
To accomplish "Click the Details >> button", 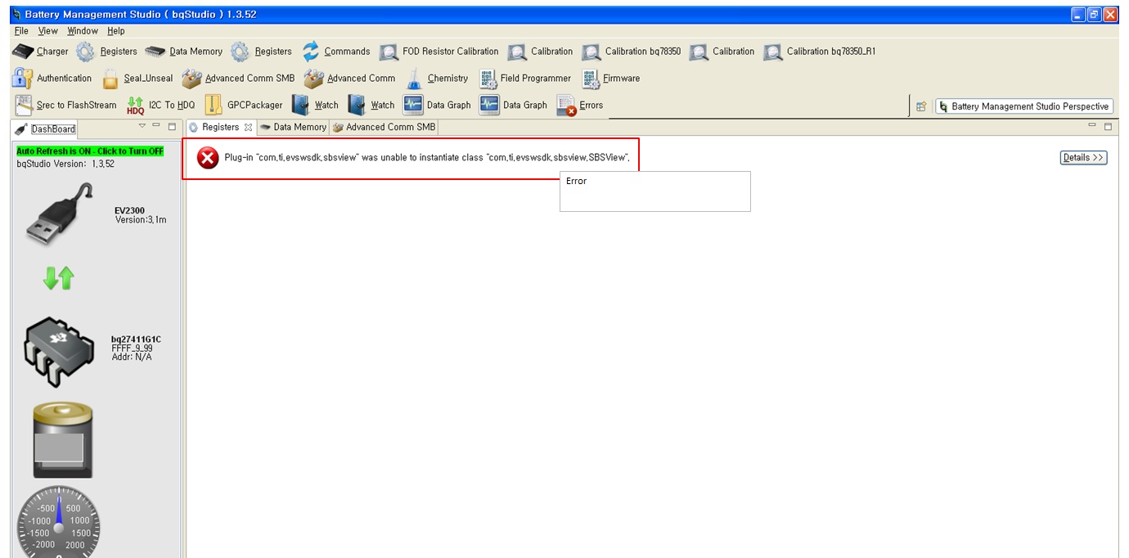I will (x=1083, y=158).
